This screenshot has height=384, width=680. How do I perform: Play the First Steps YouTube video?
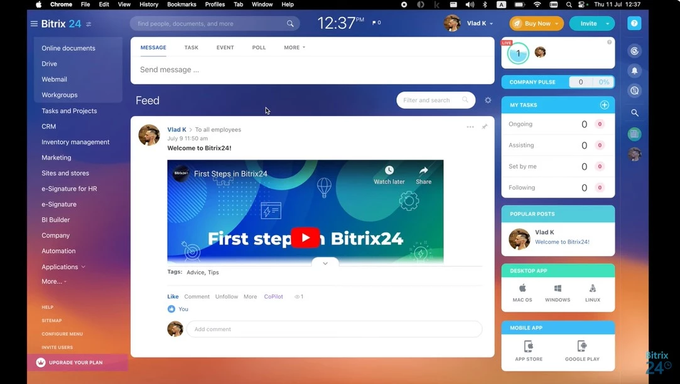pyautogui.click(x=305, y=238)
